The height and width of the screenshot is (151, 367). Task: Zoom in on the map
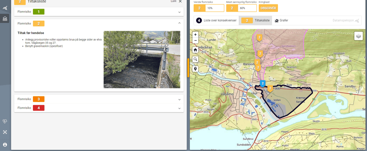195,35
